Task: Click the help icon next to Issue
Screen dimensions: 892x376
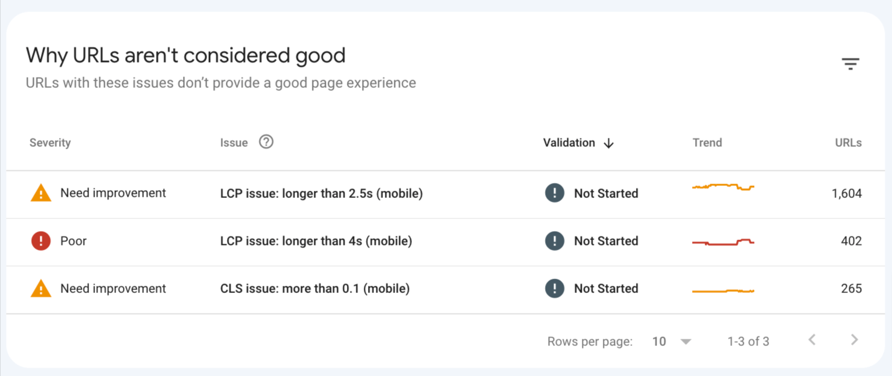Action: [x=266, y=142]
